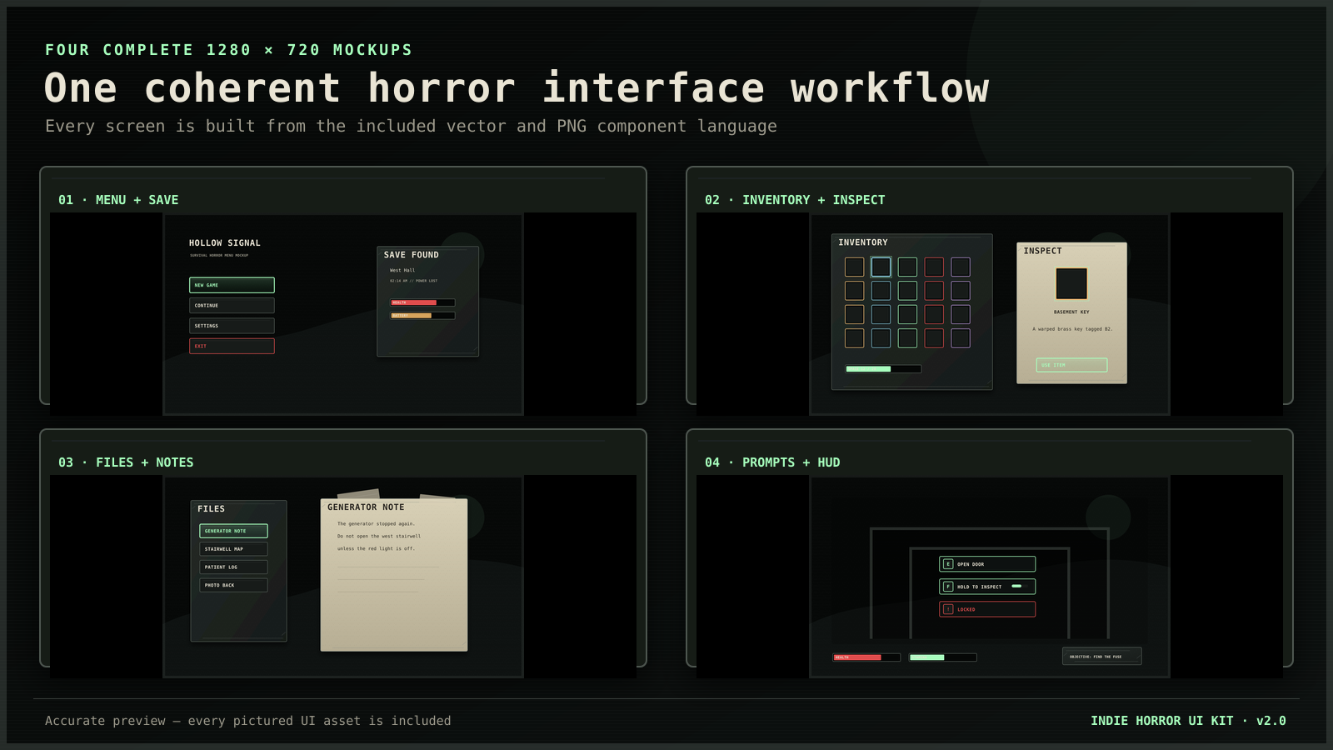Viewport: 1333px width, 750px height.
Task: Click the NEW GAME menu button
Action: pyautogui.click(x=232, y=285)
